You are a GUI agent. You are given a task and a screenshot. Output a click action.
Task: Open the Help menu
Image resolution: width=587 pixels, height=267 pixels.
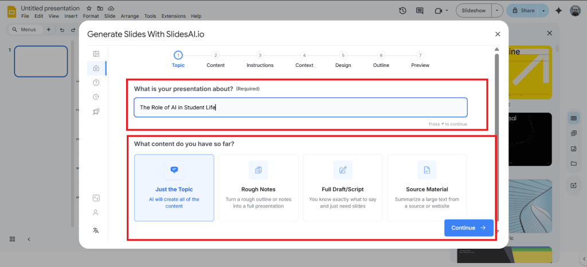[x=196, y=16]
